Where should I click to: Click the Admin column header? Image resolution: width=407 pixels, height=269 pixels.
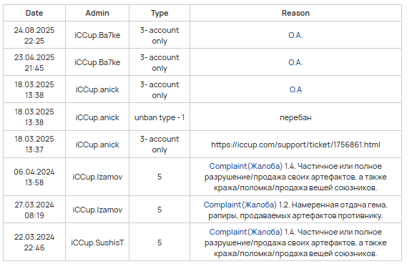[97, 13]
